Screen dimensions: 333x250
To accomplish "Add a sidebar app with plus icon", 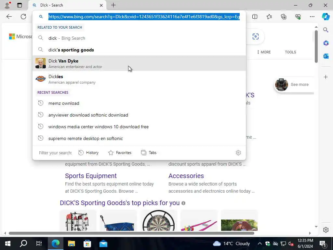I will coord(326,77).
